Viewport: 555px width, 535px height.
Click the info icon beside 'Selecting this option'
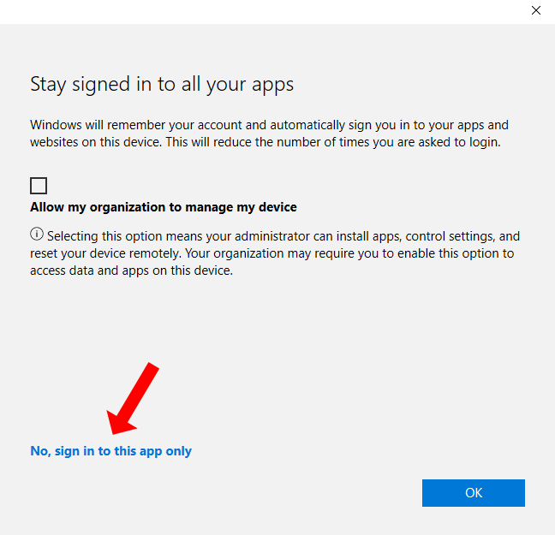point(37,235)
